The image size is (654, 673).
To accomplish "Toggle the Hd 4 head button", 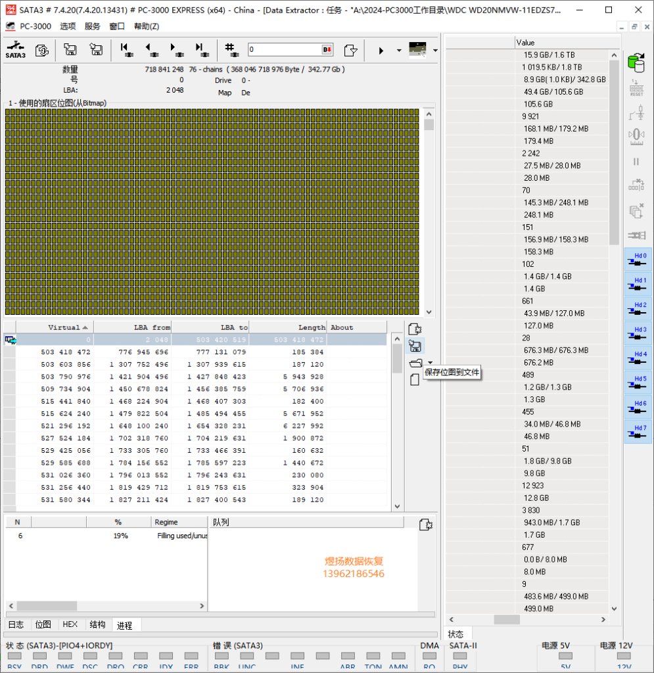I will (638, 358).
